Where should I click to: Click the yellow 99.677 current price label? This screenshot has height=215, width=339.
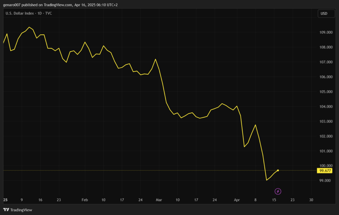point(324,171)
